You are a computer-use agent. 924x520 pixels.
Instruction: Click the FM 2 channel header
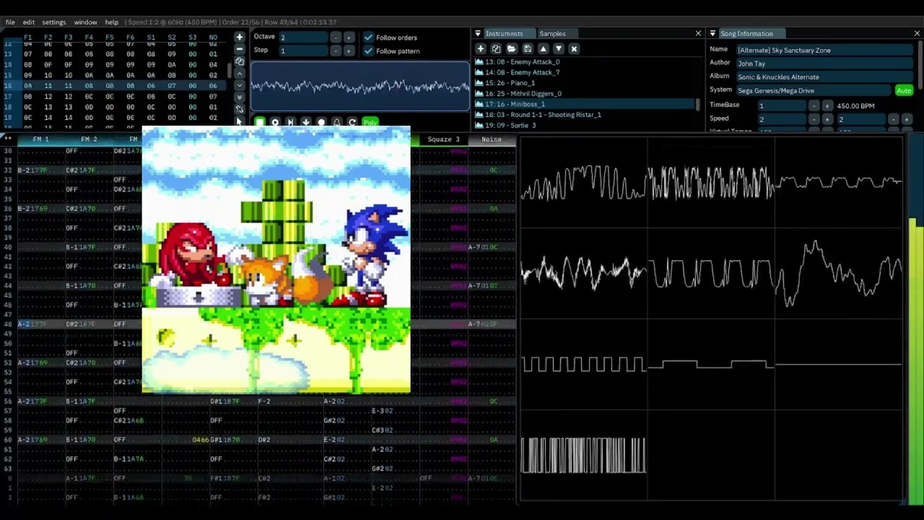click(89, 139)
